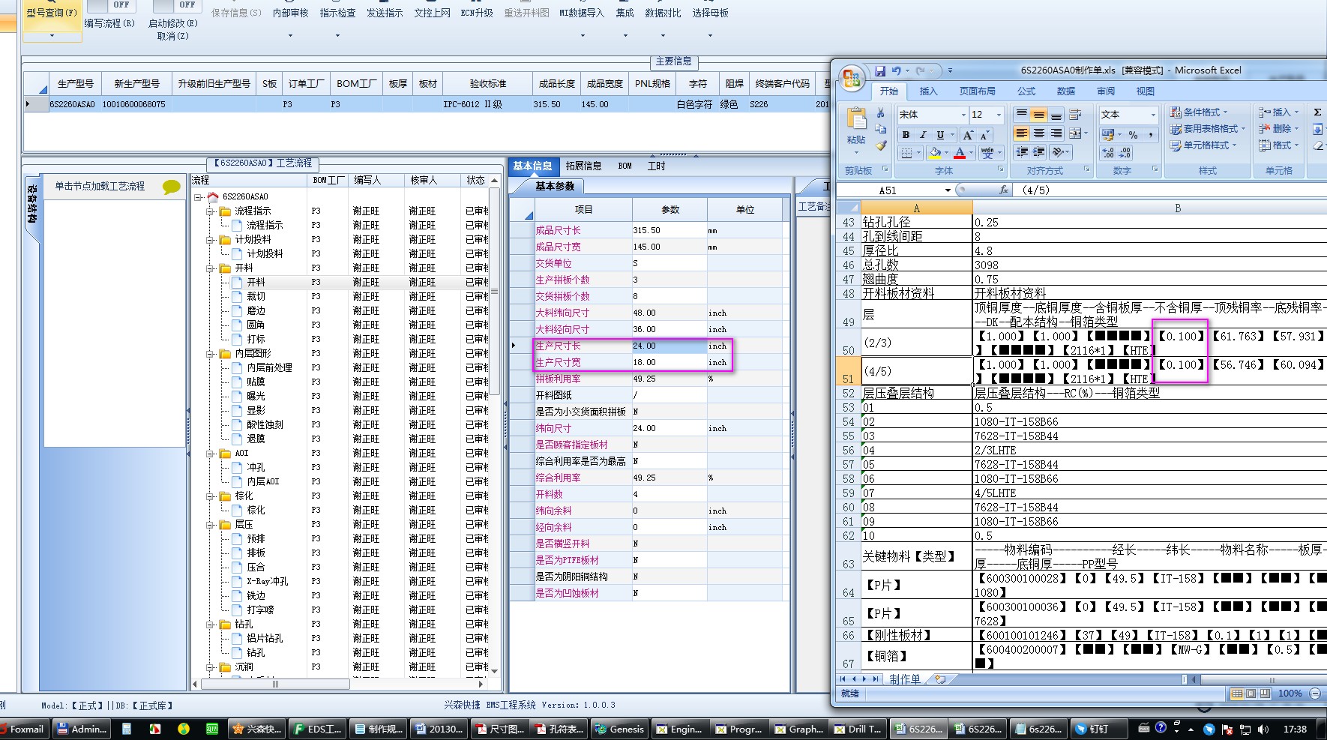Open the font size dropdown showing 12

[x=999, y=115]
